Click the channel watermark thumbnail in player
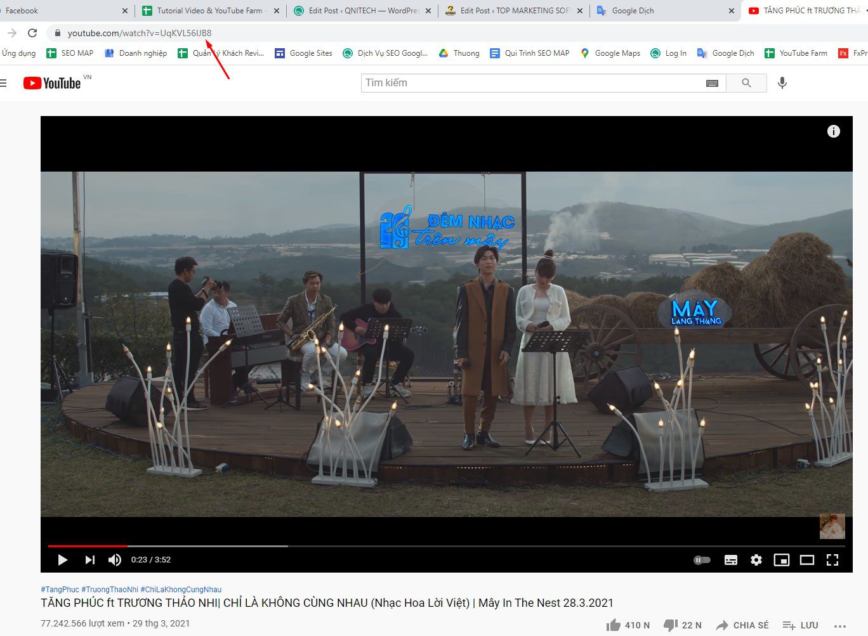Screen dimensions: 868x636 tap(832, 526)
